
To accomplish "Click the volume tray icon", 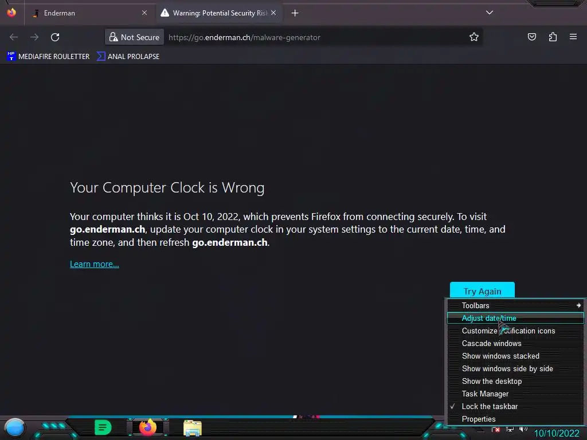I will [x=523, y=429].
